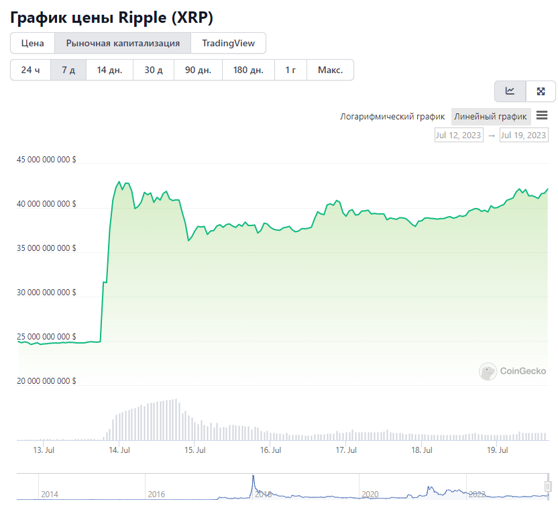558x514 pixels.
Task: Click the 2020 label in navigator
Action: click(x=370, y=495)
